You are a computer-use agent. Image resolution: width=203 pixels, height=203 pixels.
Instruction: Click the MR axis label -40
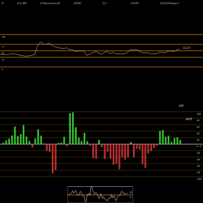tap(198, 160)
